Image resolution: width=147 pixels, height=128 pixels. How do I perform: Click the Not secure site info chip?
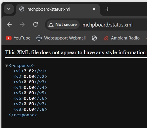pos(63,25)
